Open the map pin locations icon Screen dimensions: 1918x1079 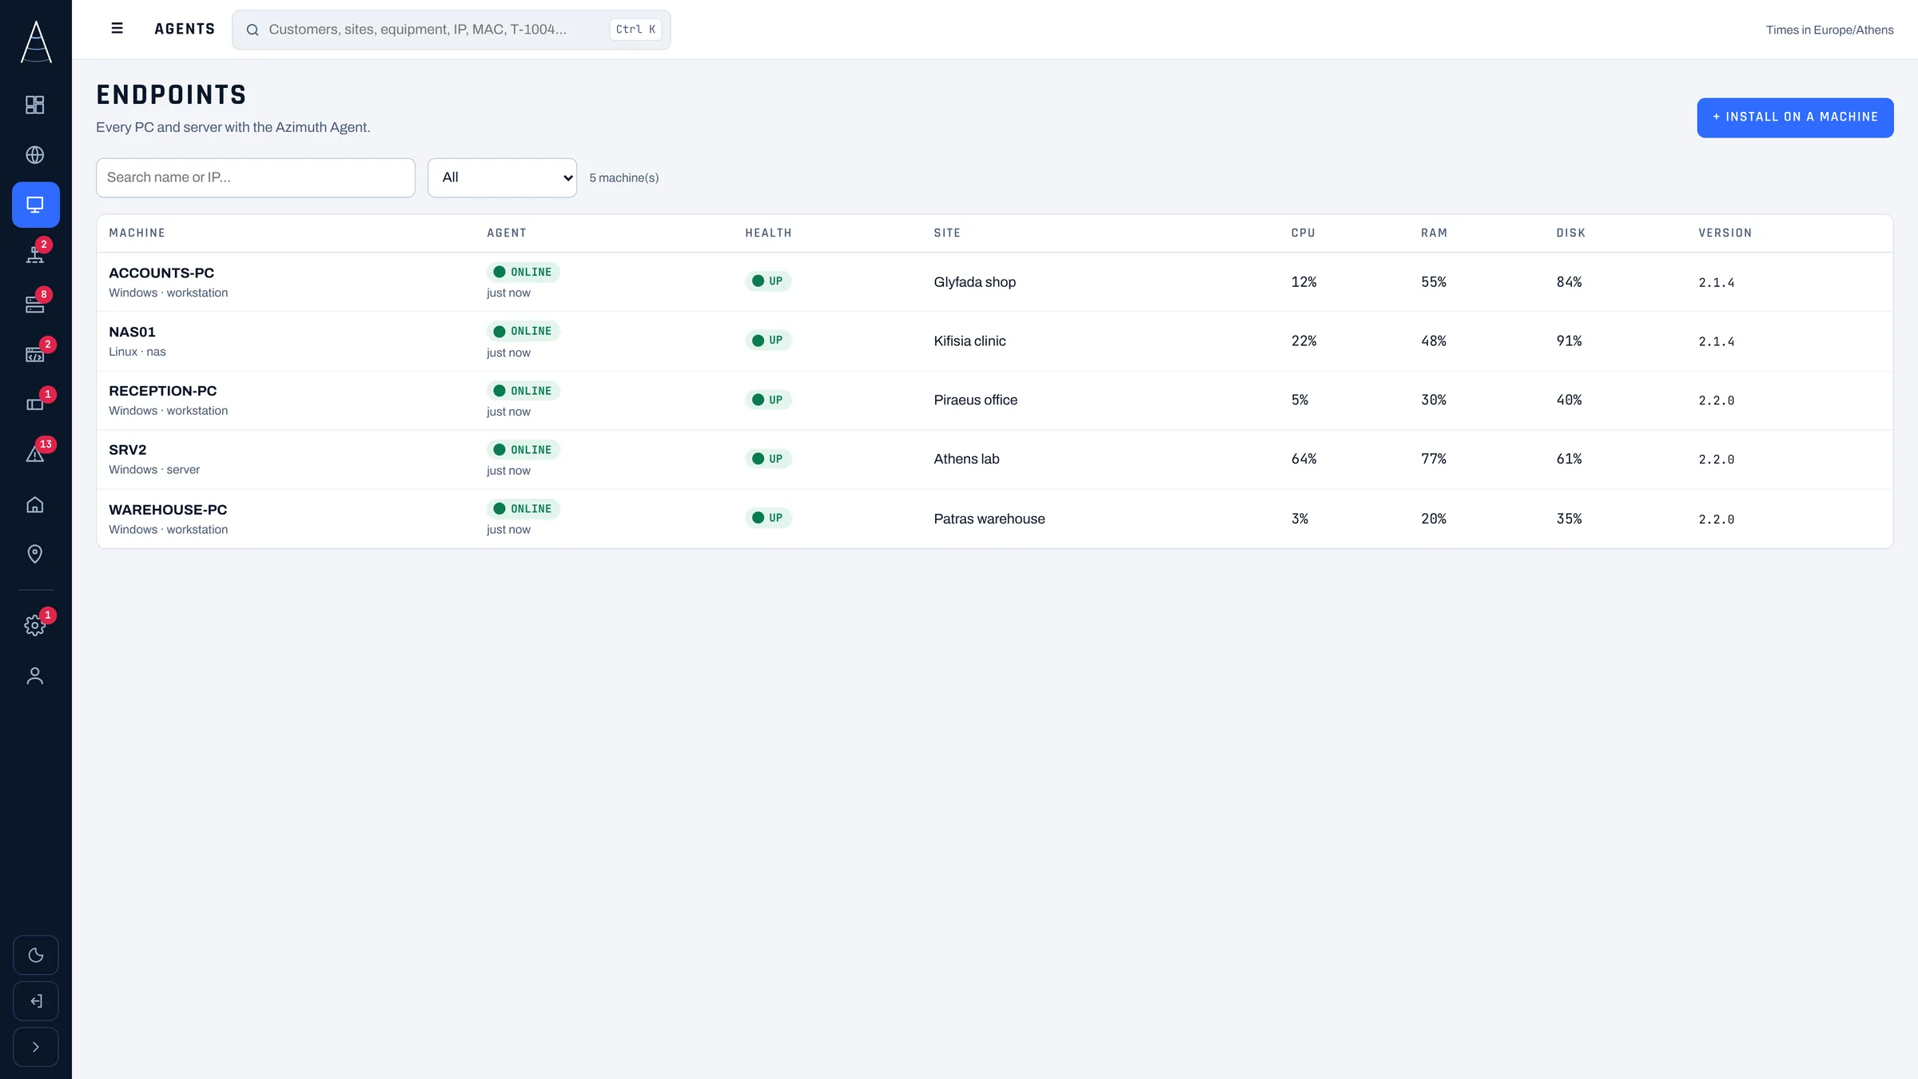(35, 554)
